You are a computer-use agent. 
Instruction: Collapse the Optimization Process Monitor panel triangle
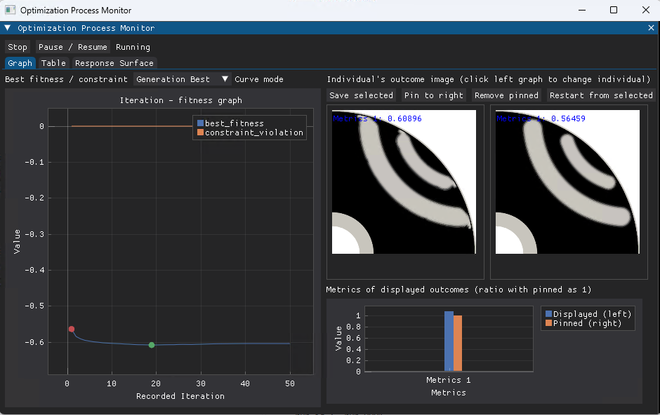[8, 28]
